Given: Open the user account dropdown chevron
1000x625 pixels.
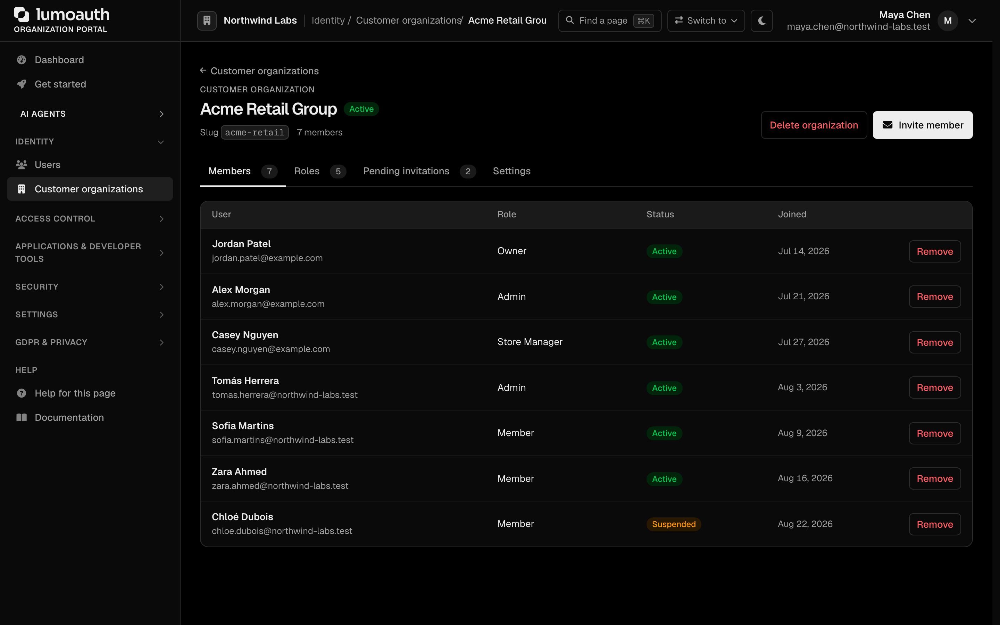Looking at the screenshot, I should tap(972, 21).
